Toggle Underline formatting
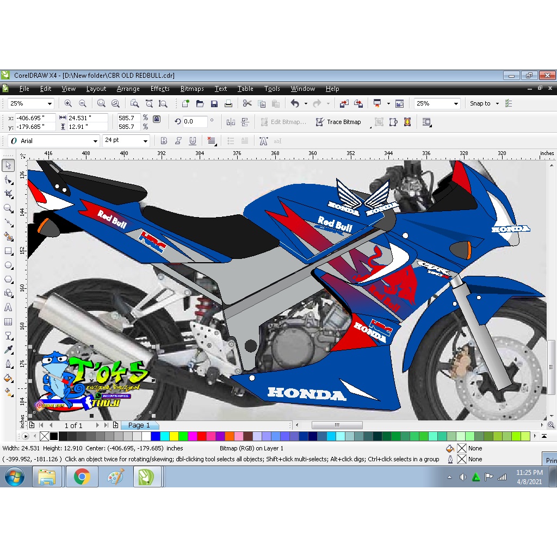Image resolution: width=557 pixels, height=557 pixels. click(193, 141)
